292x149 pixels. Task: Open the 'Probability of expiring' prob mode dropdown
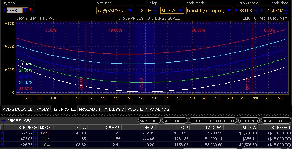(x=209, y=11)
